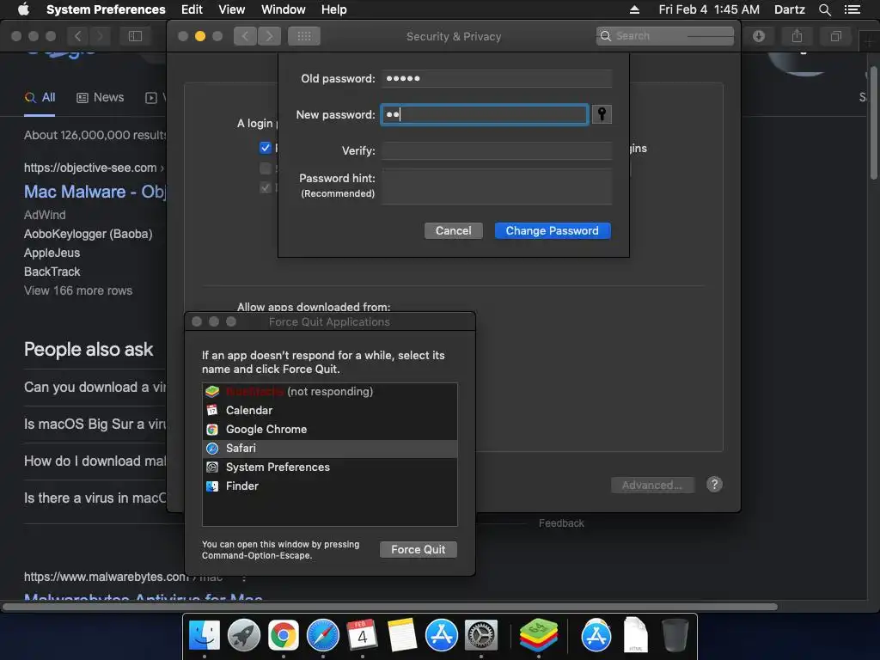Click View 166 more rows link

click(78, 290)
